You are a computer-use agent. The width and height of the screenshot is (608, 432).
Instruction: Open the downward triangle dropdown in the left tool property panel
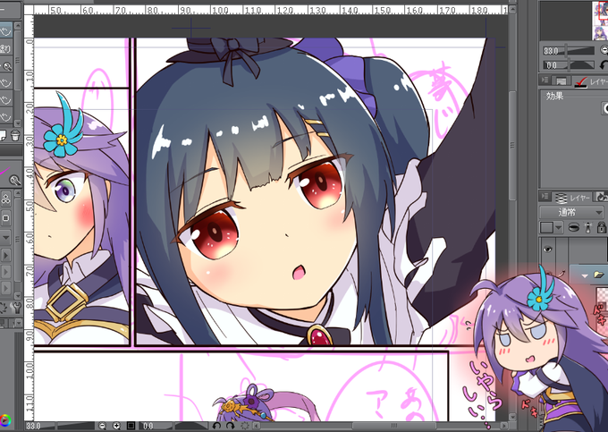5,236
